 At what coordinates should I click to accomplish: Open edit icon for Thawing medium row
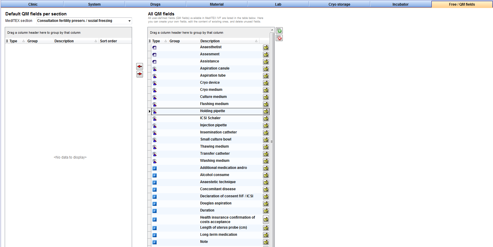click(x=266, y=147)
